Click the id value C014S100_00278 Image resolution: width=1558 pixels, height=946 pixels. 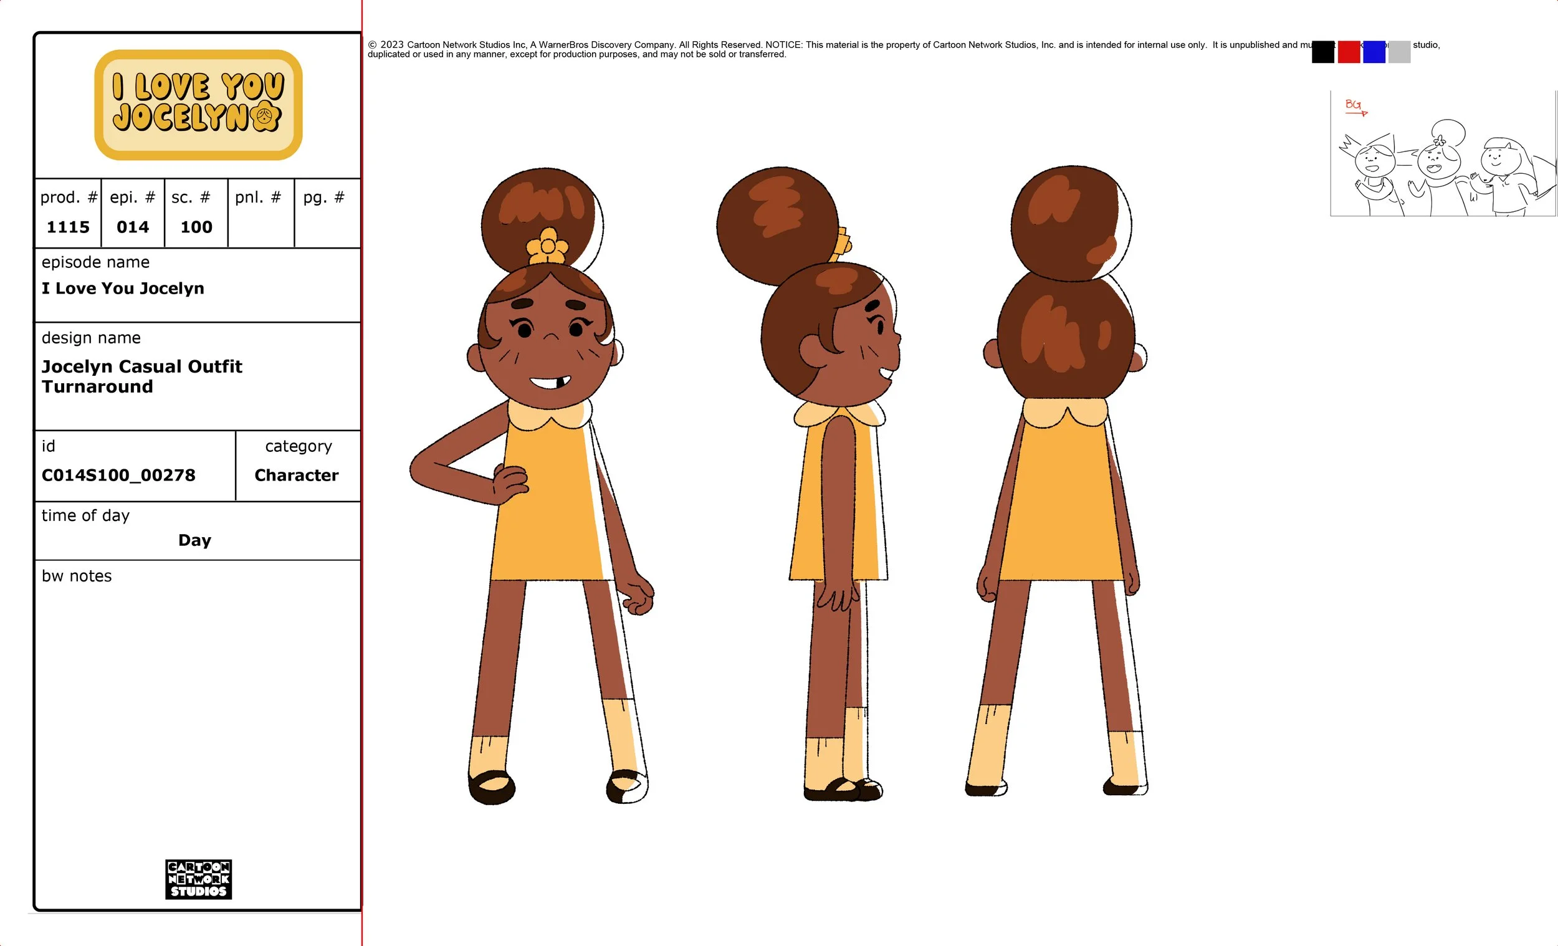(x=118, y=475)
